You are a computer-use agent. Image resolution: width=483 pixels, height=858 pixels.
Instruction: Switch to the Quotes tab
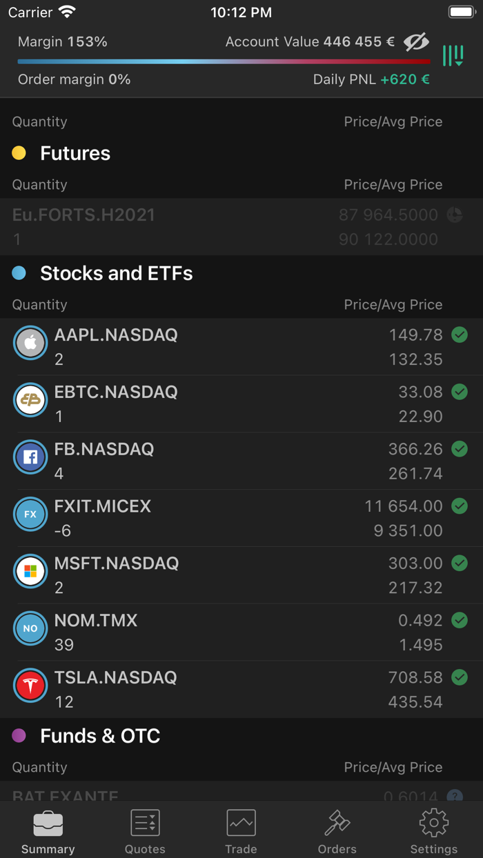pyautogui.click(x=144, y=830)
